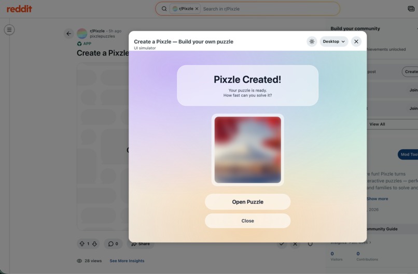Click the shield moderation icon
Image resolution: width=418 pixels, height=274 pixels.
click(x=310, y=243)
